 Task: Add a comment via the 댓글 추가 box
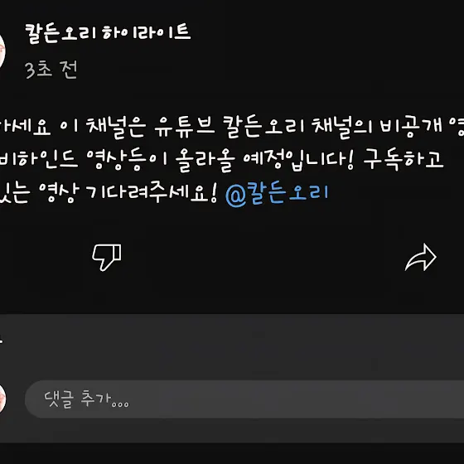(244, 399)
